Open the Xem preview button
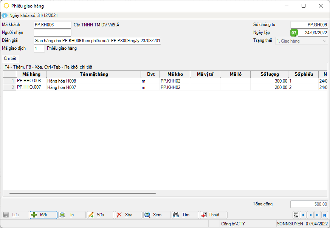The height and width of the screenshot is (228, 330). (157, 215)
